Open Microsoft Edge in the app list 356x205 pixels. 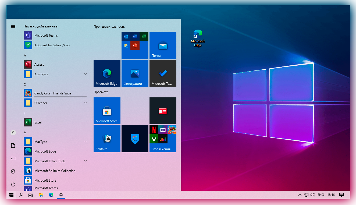click(x=55, y=151)
